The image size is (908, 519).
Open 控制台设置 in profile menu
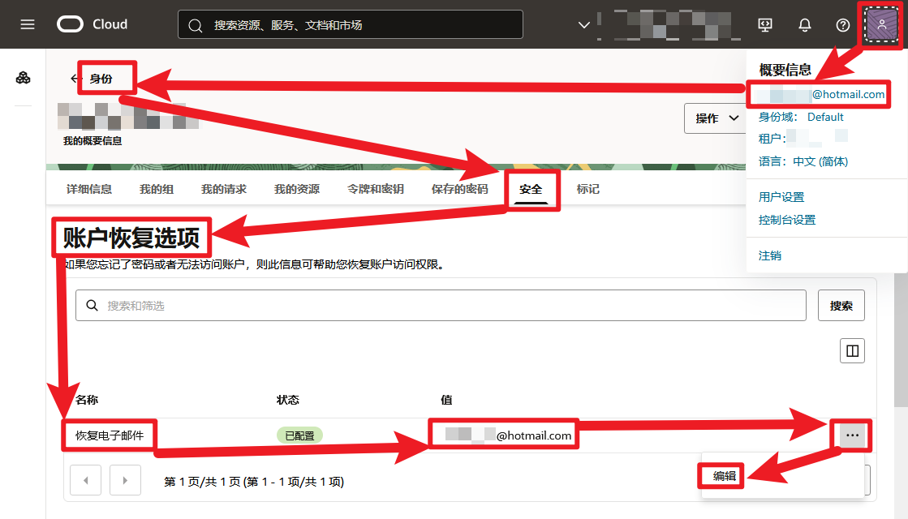click(787, 220)
